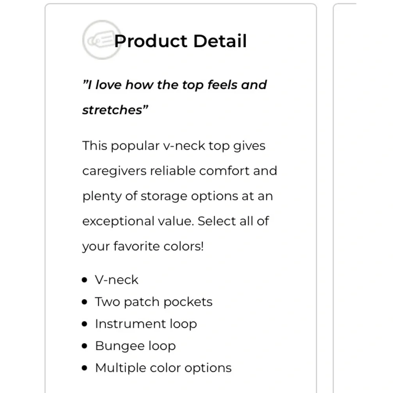393x393 pixels.
Task: Click the bullet dot beside V-neck
Action: click(85, 280)
